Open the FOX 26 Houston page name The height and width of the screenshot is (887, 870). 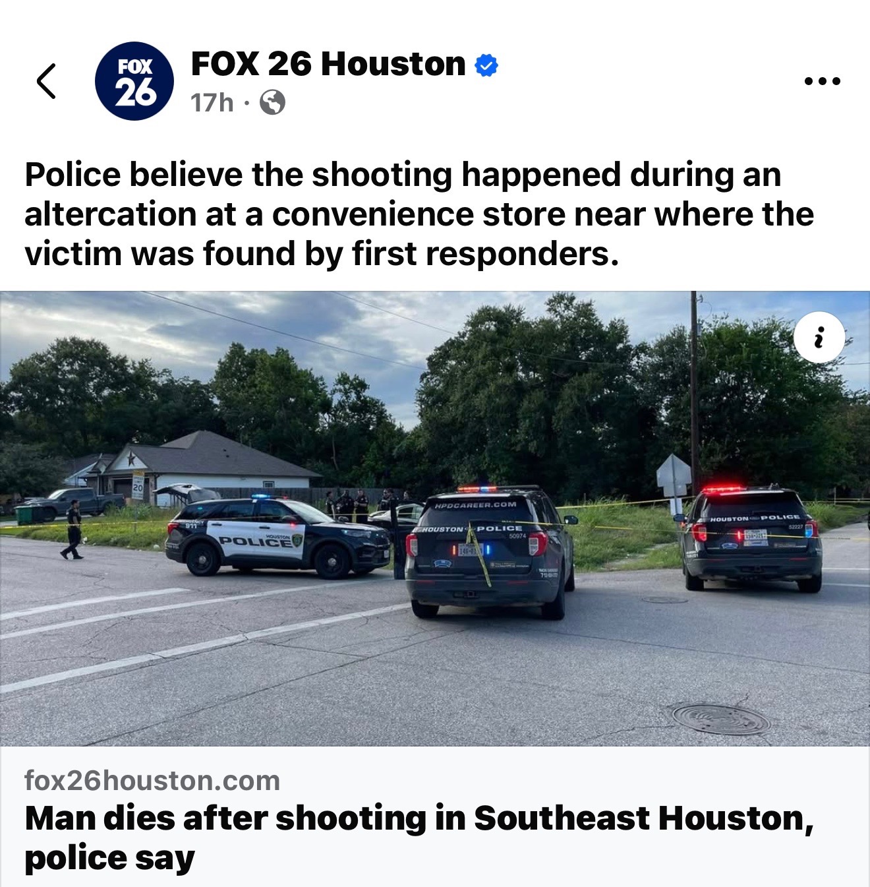pos(328,64)
